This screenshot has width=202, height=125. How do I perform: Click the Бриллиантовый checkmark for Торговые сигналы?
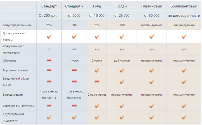(184, 70)
